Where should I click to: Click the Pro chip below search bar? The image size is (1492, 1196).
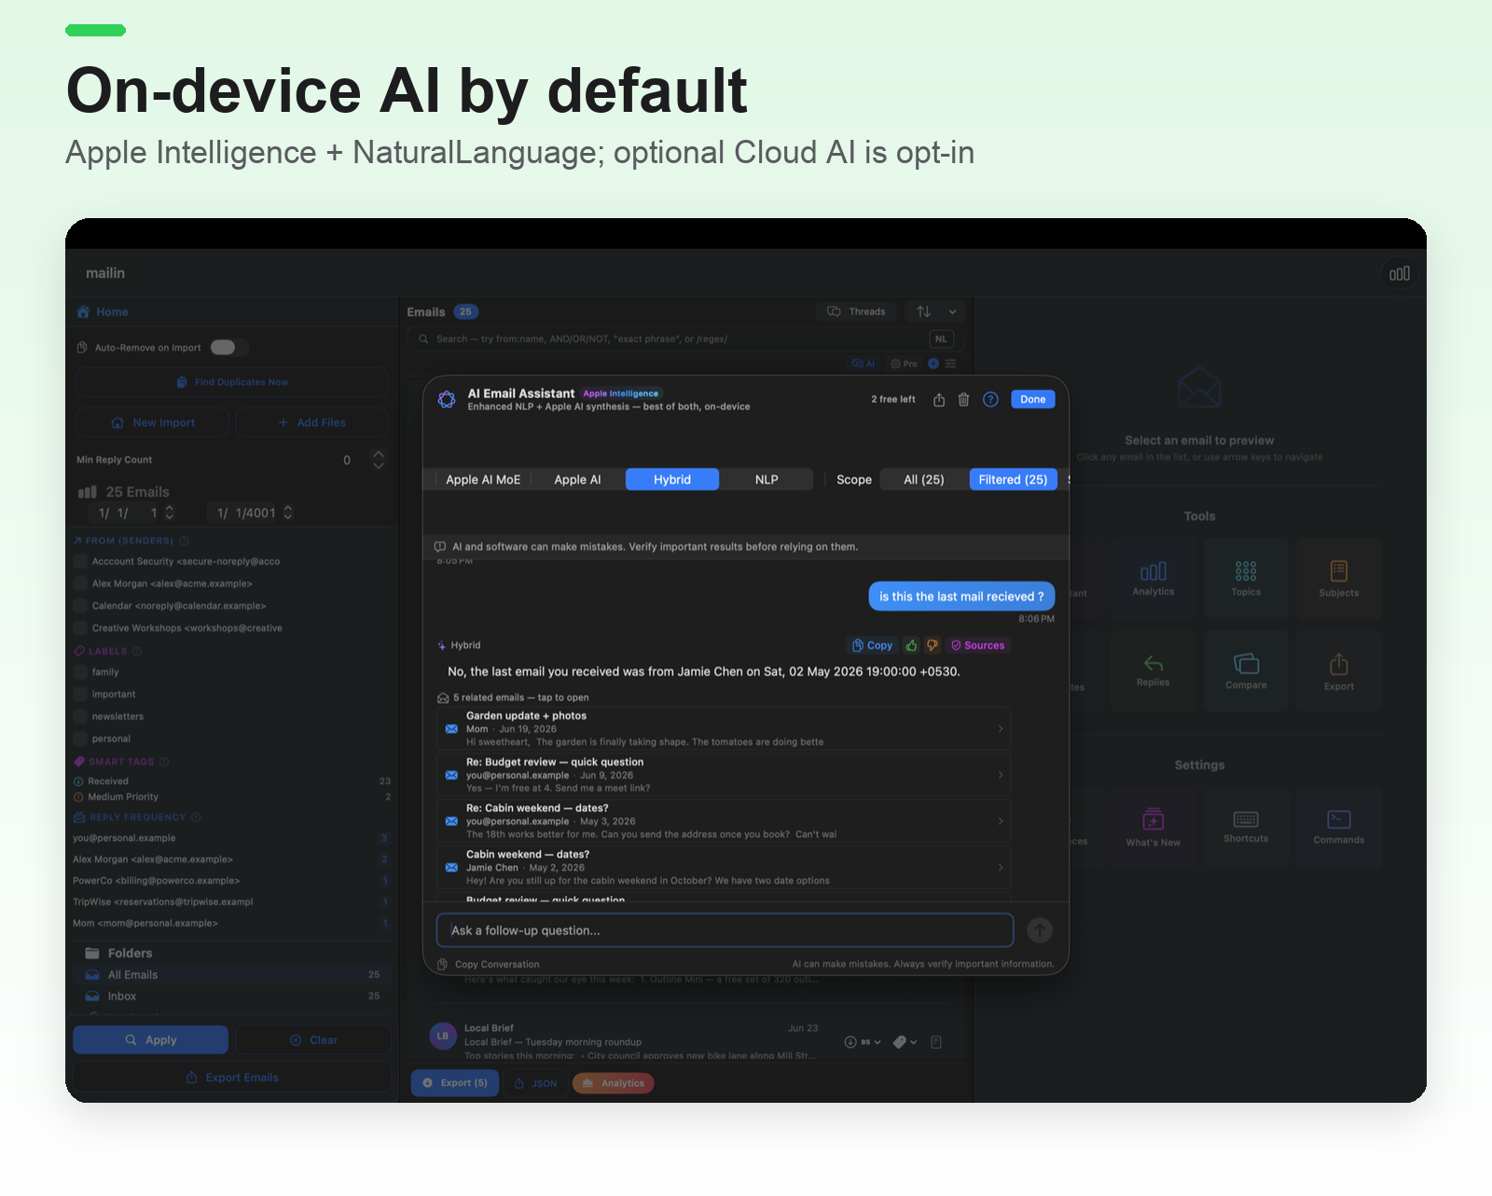click(904, 364)
